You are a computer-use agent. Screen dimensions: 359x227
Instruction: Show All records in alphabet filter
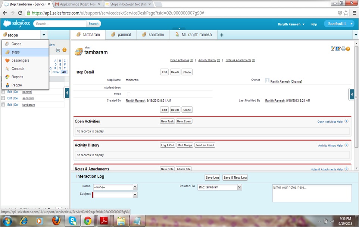[x=64, y=72]
